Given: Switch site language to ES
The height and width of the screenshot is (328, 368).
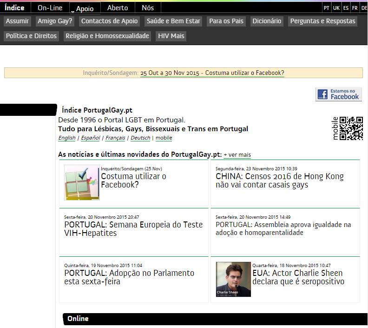Looking at the screenshot, I should coord(346,8).
